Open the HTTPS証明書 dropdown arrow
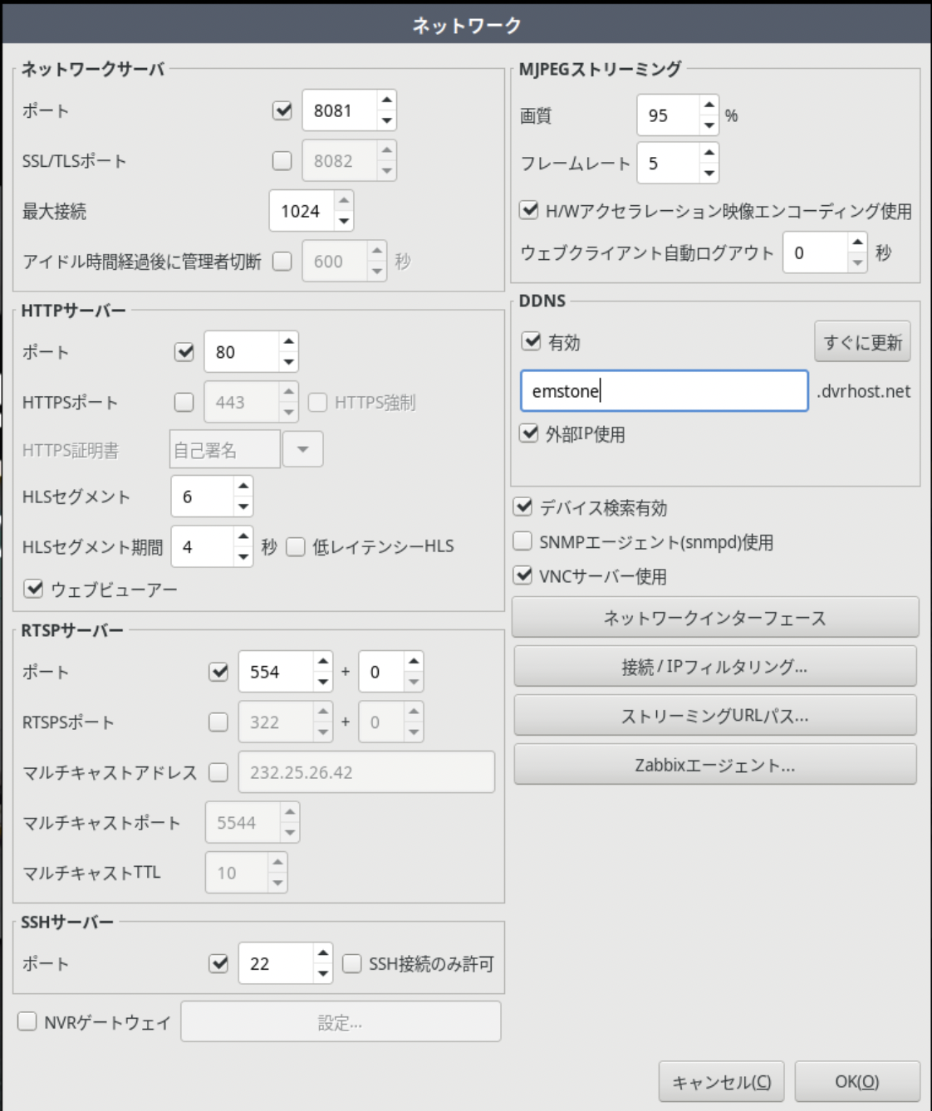The width and height of the screenshot is (932, 1111). pyautogui.click(x=302, y=450)
